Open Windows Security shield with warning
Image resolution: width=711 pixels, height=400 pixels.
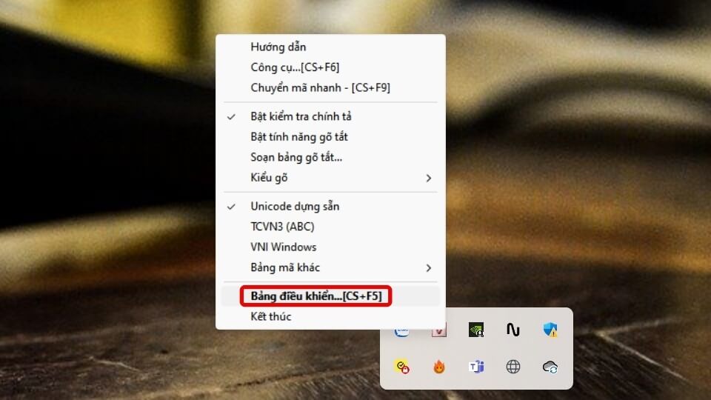(x=550, y=330)
